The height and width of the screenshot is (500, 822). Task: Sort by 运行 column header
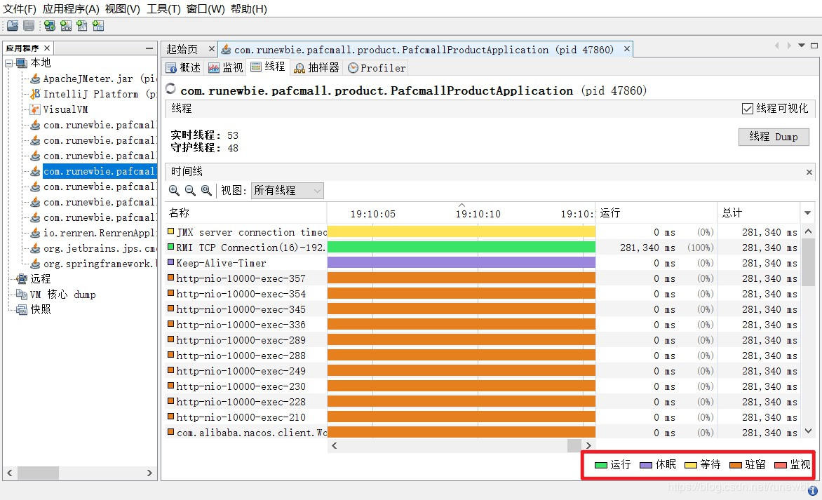coord(656,212)
